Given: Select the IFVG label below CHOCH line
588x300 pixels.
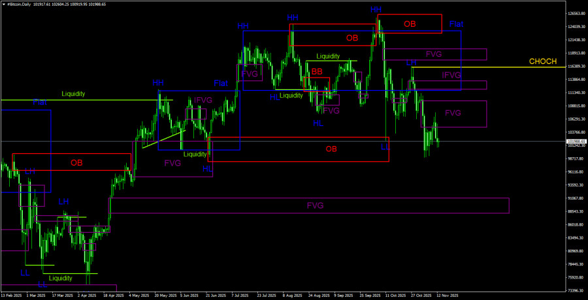Looking at the screenshot, I should pos(451,76).
